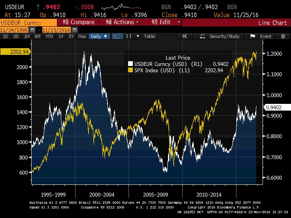This screenshot has height=218, width=291.
Task: Click the 0.6000 right axis label
Action: (x=274, y=178)
